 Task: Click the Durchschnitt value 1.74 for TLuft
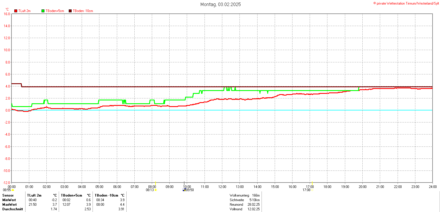coord(54,209)
